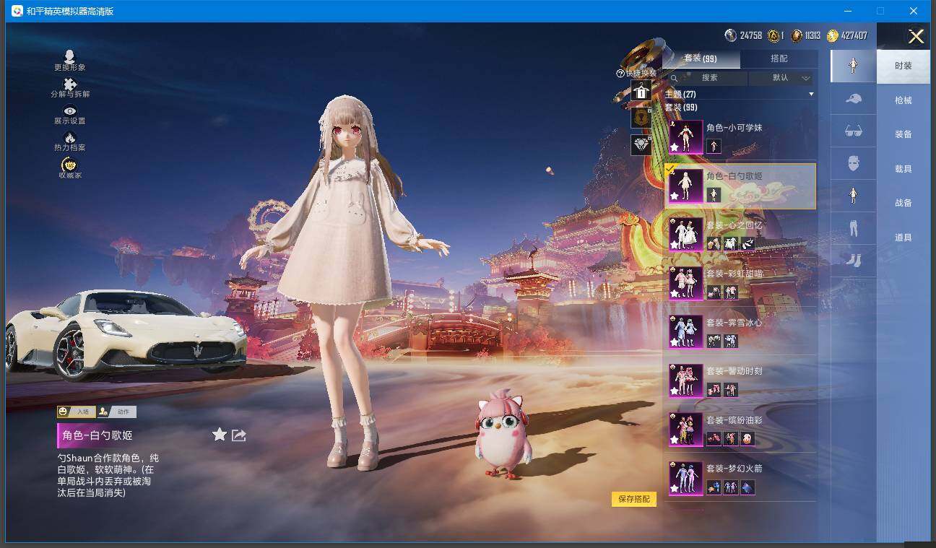Image resolution: width=936 pixels, height=548 pixels.
Task: Minimize the 和平精英模拟器高清版 window
Action: pos(847,11)
